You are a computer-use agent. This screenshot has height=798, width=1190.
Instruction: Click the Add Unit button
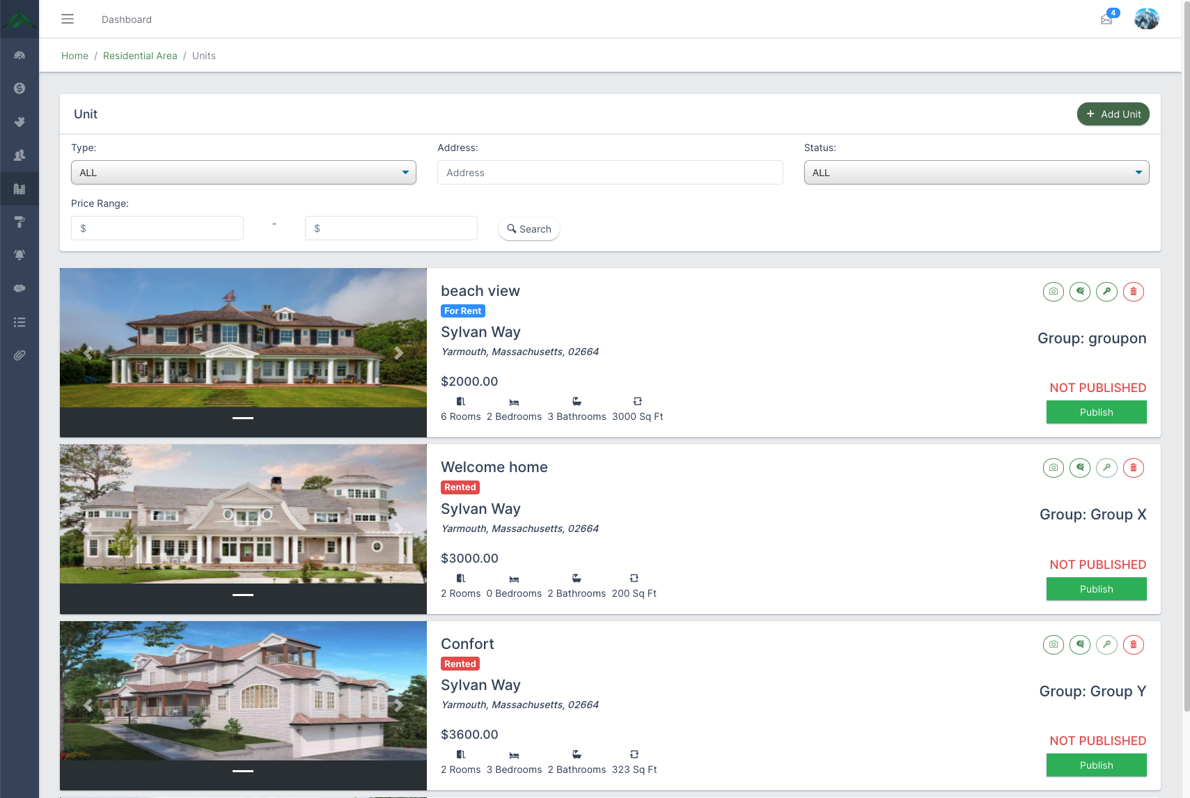coord(1113,114)
